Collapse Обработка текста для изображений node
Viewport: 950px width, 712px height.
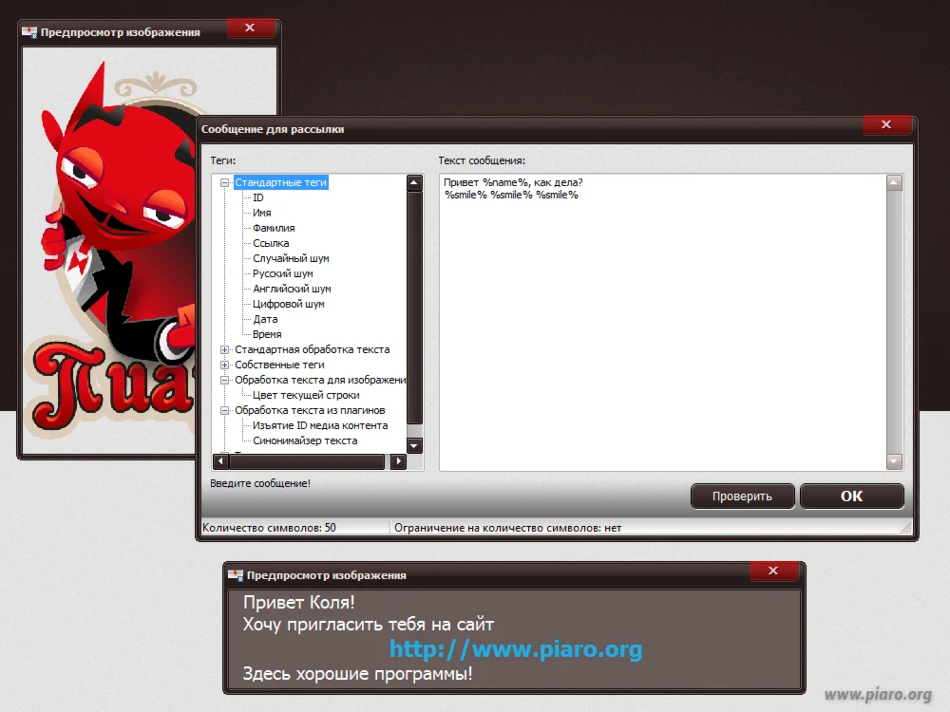coord(224,381)
